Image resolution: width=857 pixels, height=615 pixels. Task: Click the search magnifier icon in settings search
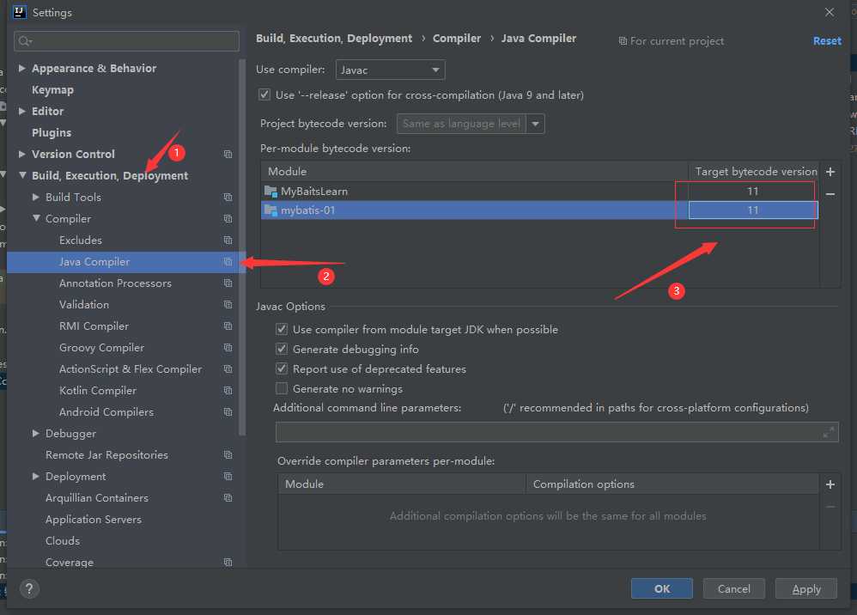coord(24,41)
